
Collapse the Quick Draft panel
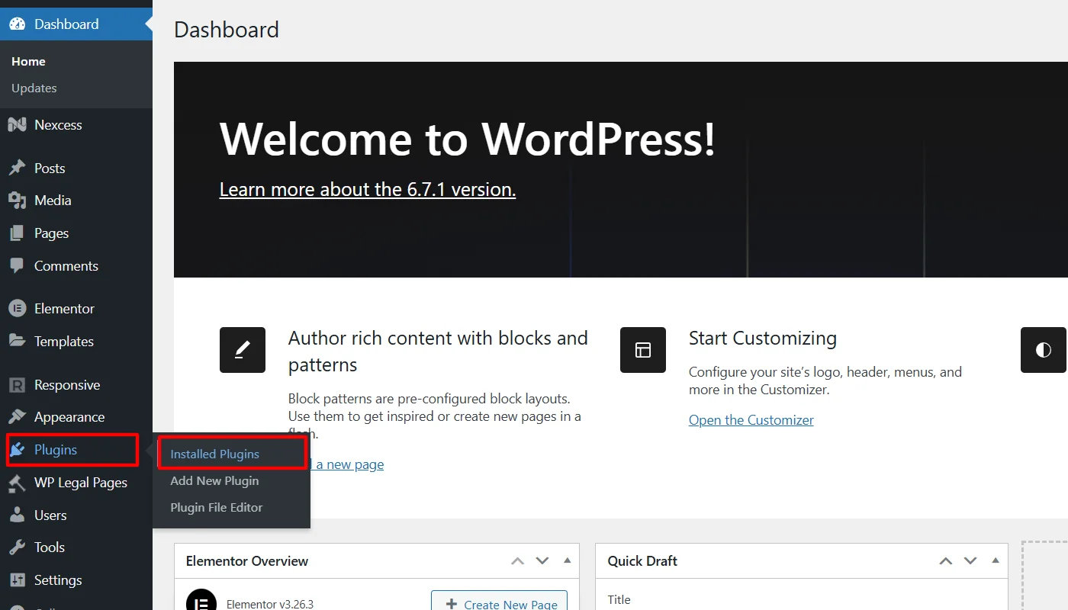pos(996,560)
